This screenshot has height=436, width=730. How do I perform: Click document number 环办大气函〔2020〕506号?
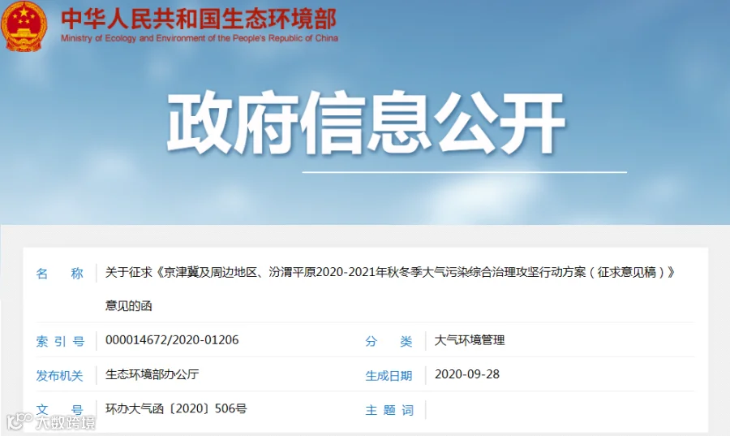point(176,408)
